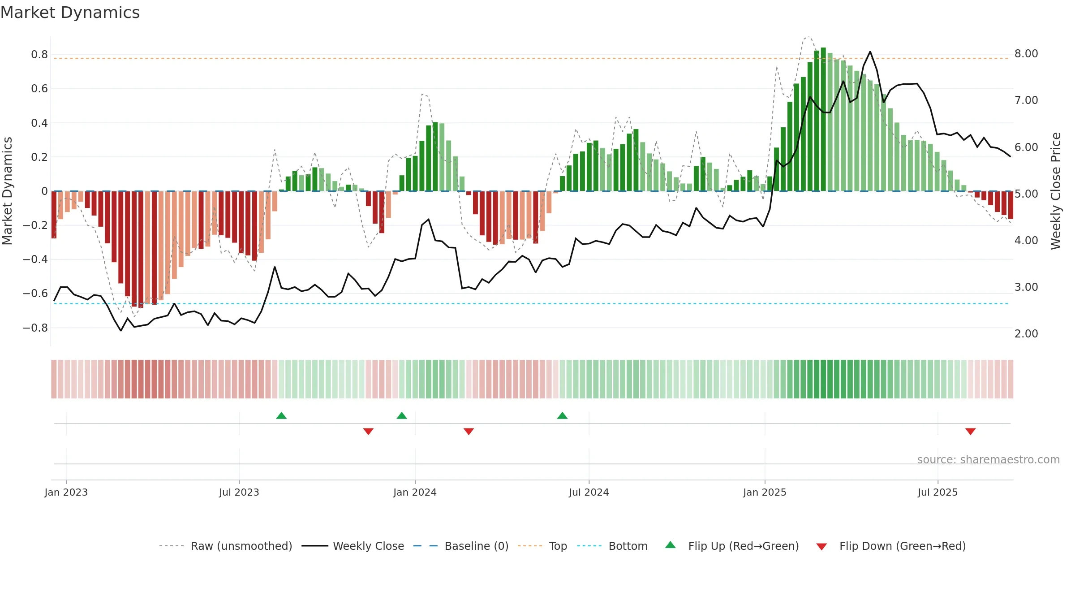Click the 2.00 right-axis price label
1075x605 pixels.
1026,333
